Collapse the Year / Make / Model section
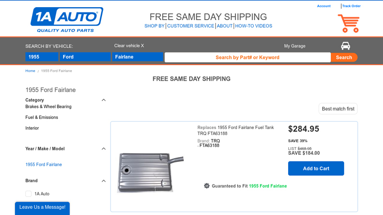383x215 pixels. [x=104, y=149]
